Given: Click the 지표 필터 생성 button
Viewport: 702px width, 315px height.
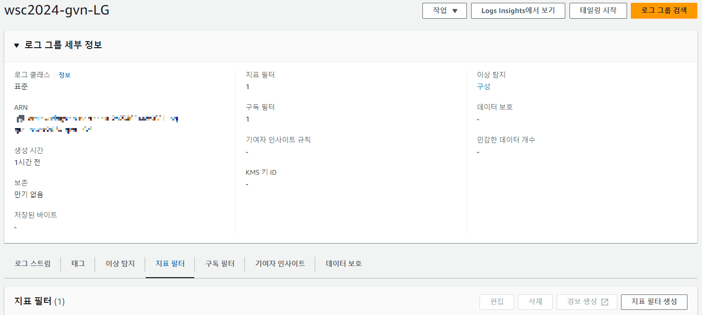Looking at the screenshot, I should pyautogui.click(x=654, y=302).
